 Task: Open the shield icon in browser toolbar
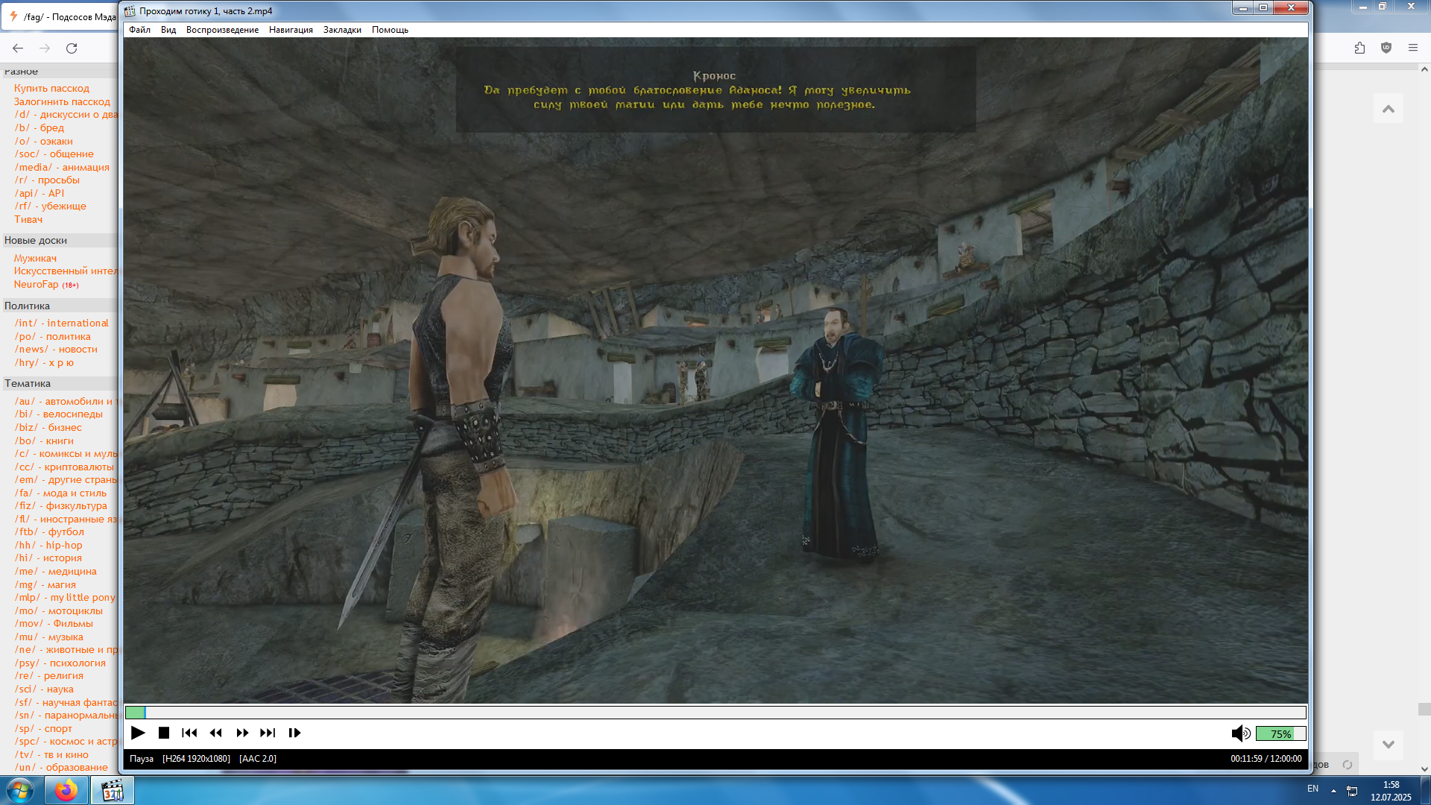click(1386, 48)
